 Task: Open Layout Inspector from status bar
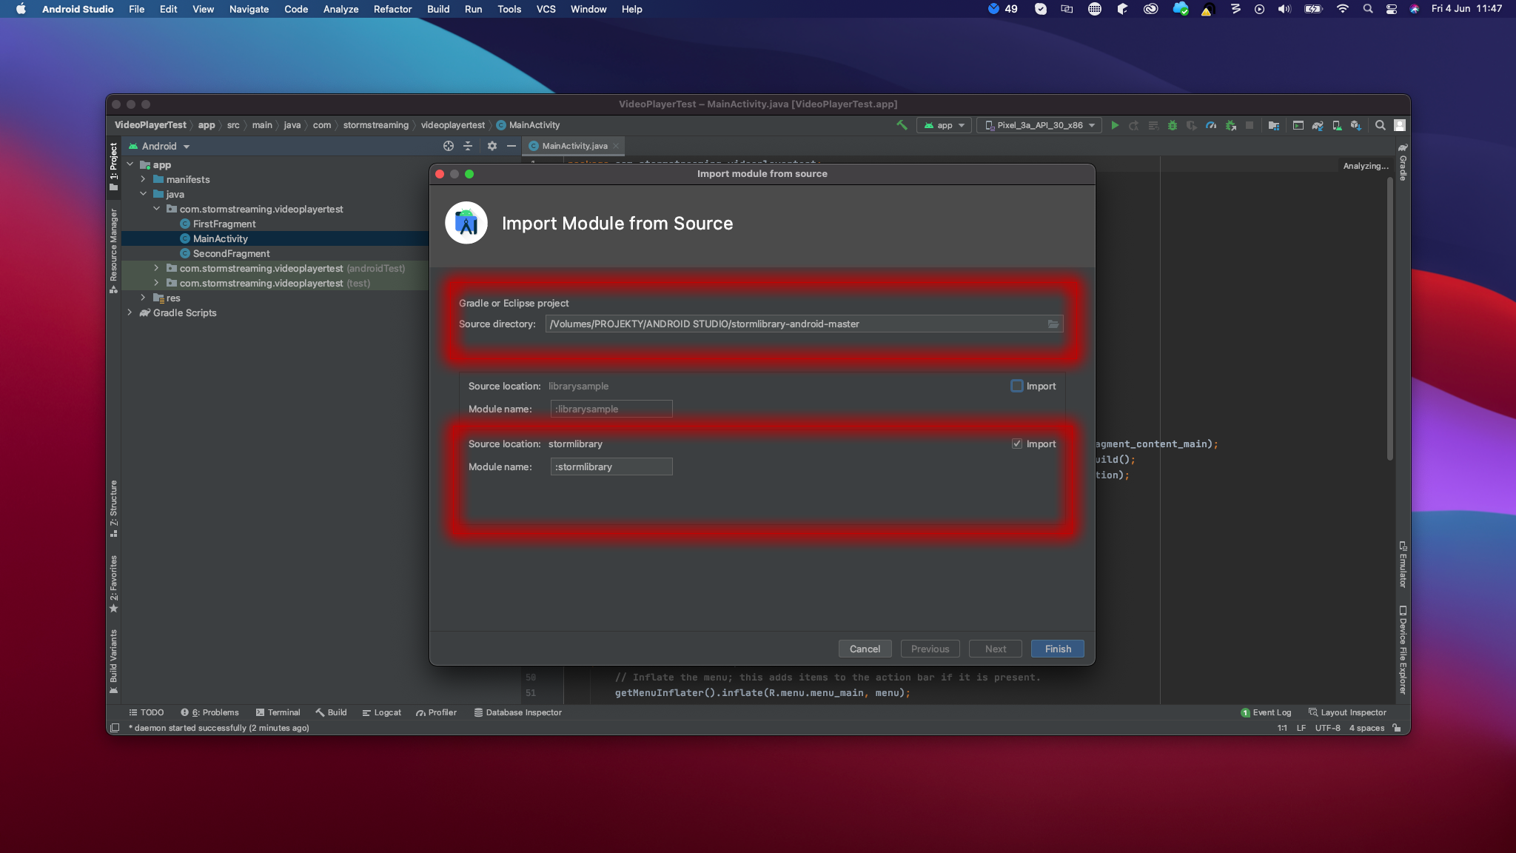pyautogui.click(x=1347, y=712)
